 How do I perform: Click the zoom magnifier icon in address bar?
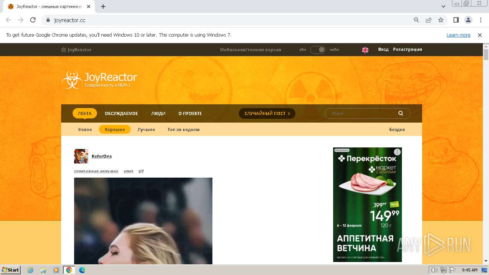coord(416,20)
